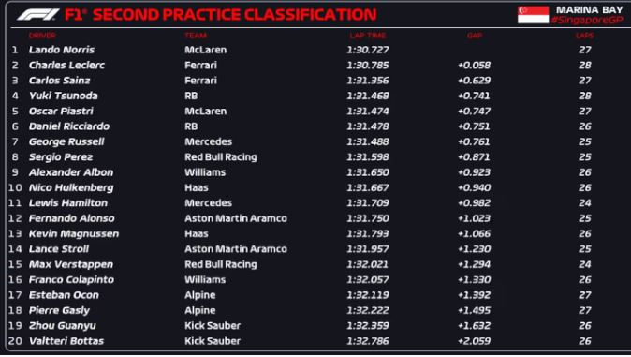Image resolution: width=631 pixels, height=357 pixels.
Task: Click Charles Leclerc's name
Action: 66,65
